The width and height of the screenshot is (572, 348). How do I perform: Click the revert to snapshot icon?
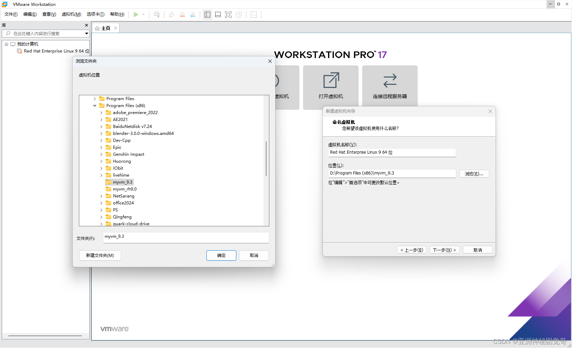pyautogui.click(x=182, y=15)
